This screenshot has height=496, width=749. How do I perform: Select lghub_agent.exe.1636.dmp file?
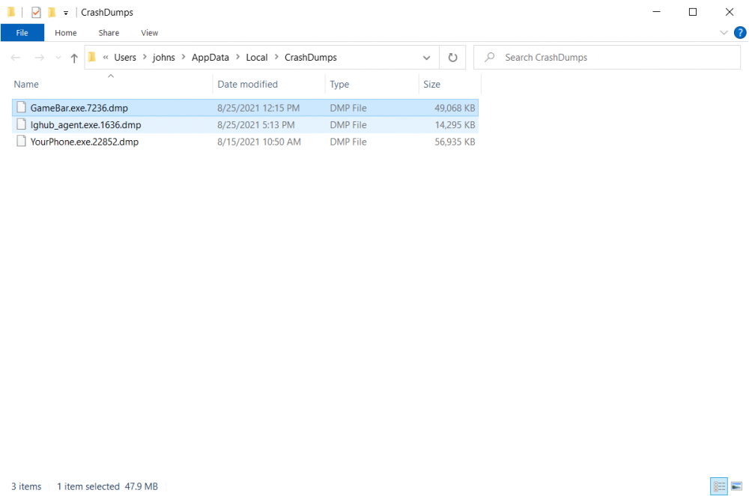point(245,125)
